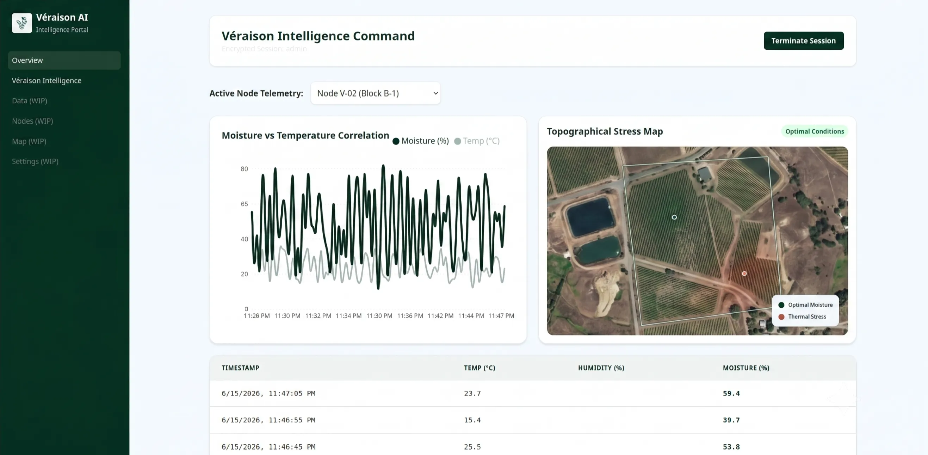Click the topographical stress map image
This screenshot has width=928, height=455.
[697, 241]
